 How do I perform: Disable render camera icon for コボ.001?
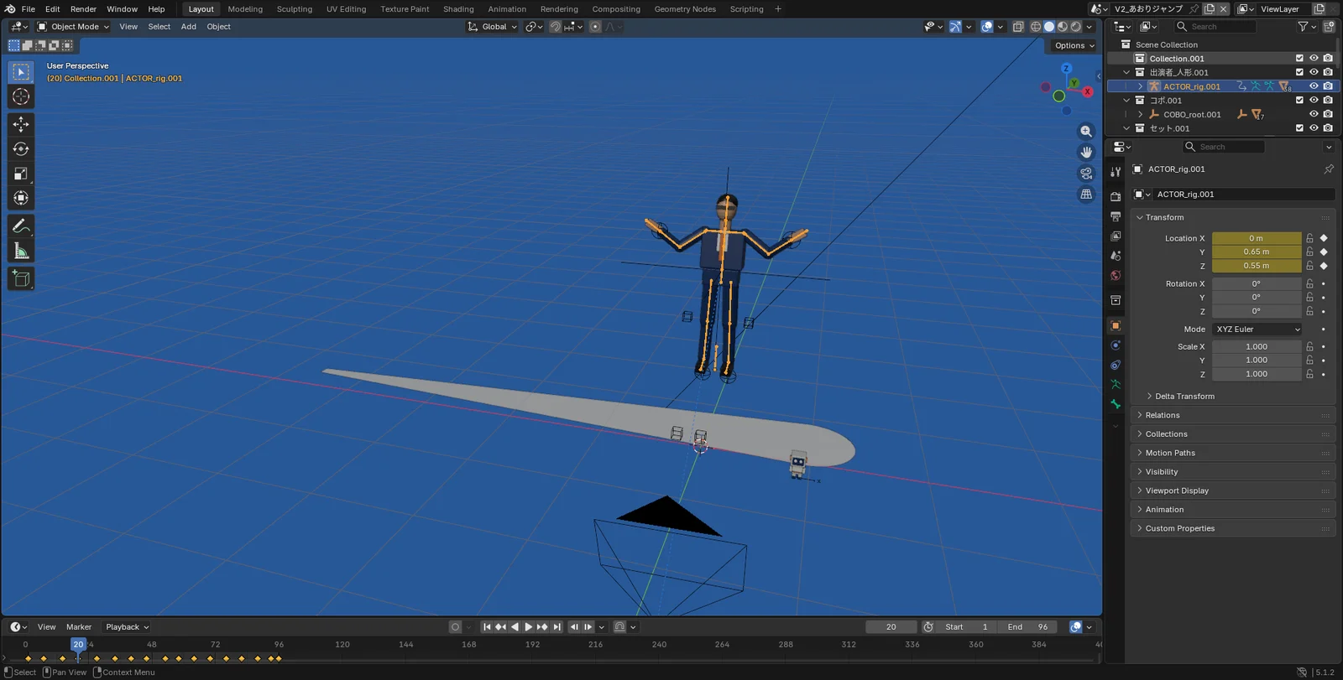[x=1328, y=101]
